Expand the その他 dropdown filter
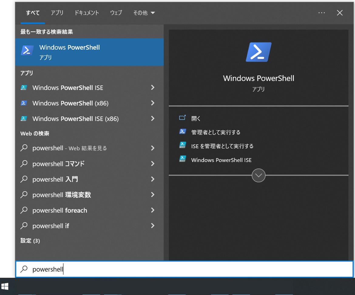The width and height of the screenshot is (355, 295). [x=144, y=13]
